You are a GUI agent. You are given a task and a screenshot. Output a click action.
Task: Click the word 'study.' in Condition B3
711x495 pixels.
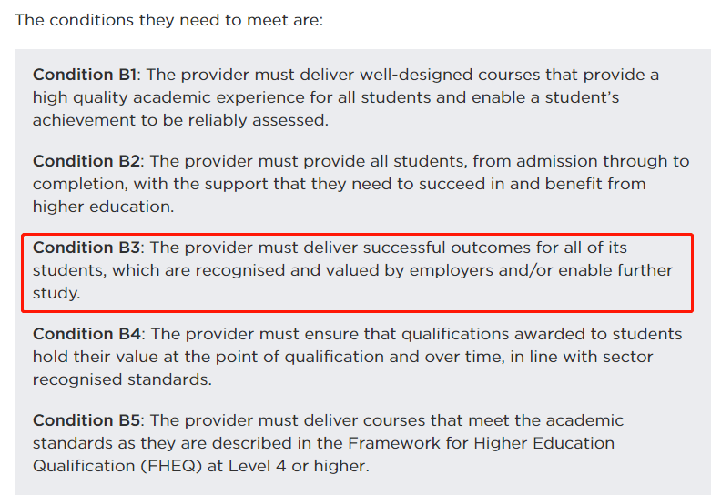click(56, 293)
